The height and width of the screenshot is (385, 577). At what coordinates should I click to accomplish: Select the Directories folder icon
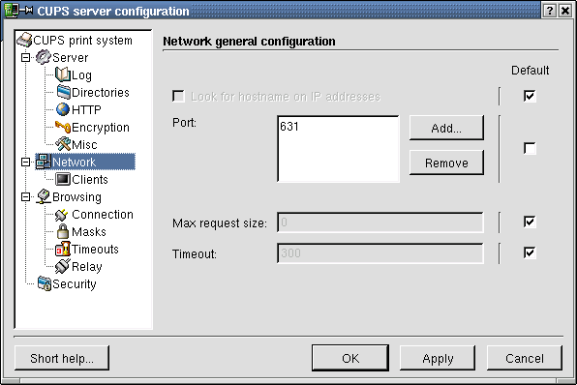point(63,92)
